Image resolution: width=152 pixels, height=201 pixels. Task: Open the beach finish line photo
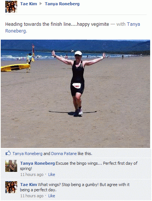[75, 94]
